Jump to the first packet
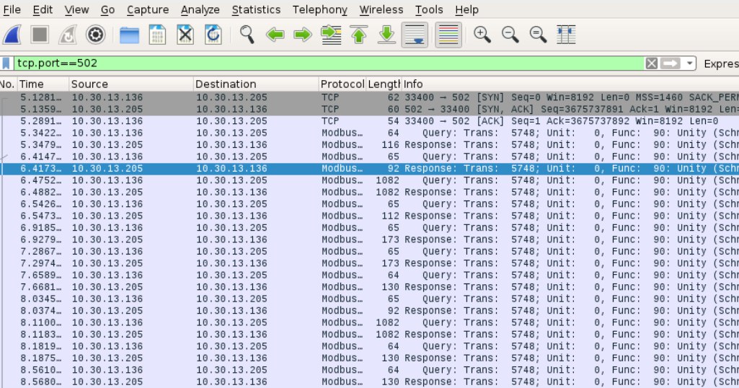Screen dimensions: 739x388 point(358,35)
